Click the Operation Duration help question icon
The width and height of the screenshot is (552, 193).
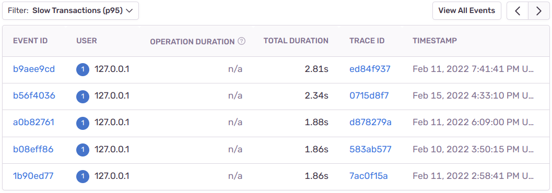tap(241, 41)
